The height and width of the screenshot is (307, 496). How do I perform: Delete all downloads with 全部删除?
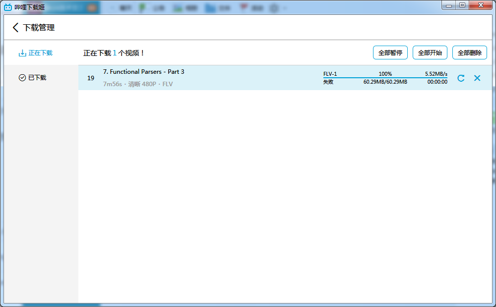coord(469,53)
